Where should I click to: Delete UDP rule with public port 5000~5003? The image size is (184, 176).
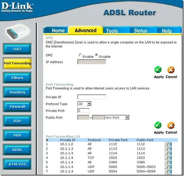click(x=170, y=167)
